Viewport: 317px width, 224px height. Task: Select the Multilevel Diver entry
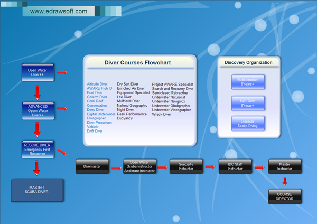128,101
